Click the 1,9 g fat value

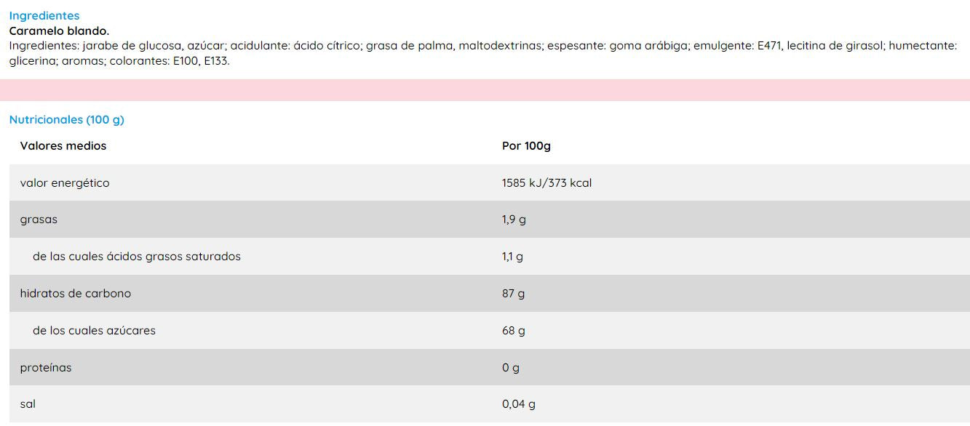514,220
